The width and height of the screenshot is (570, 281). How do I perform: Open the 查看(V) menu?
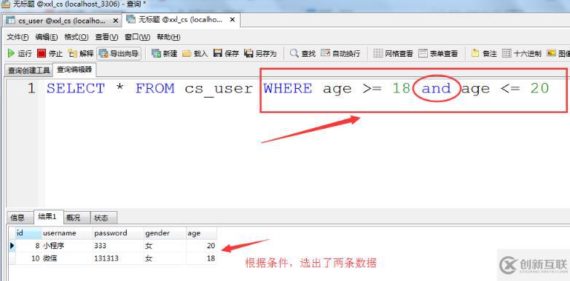tap(106, 37)
